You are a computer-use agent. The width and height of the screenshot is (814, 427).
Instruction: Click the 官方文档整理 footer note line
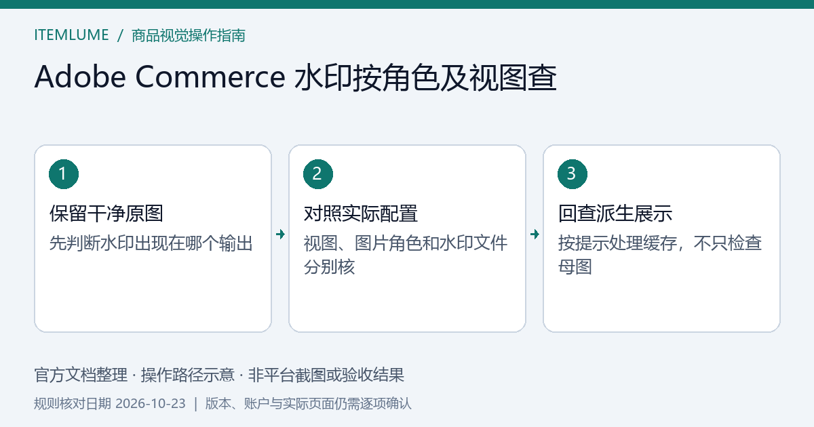(219, 375)
